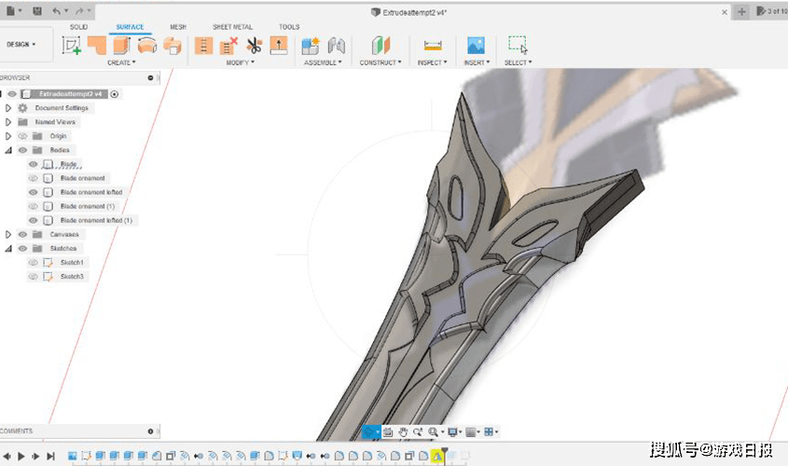
Task: Hide the Blade body visibility eye
Action: (34, 164)
